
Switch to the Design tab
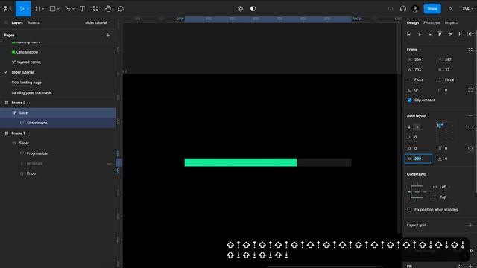tap(412, 22)
